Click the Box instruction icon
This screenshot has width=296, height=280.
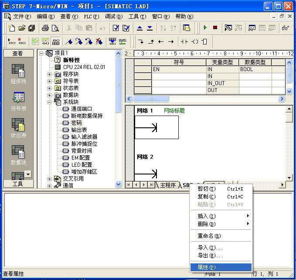(204, 41)
